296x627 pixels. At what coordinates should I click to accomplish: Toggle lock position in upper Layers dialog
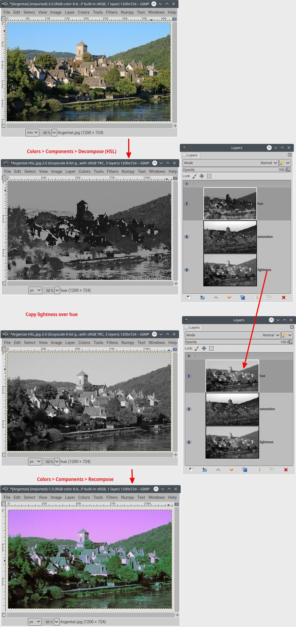(x=202, y=176)
